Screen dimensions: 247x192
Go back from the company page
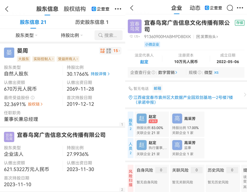point(132,8)
